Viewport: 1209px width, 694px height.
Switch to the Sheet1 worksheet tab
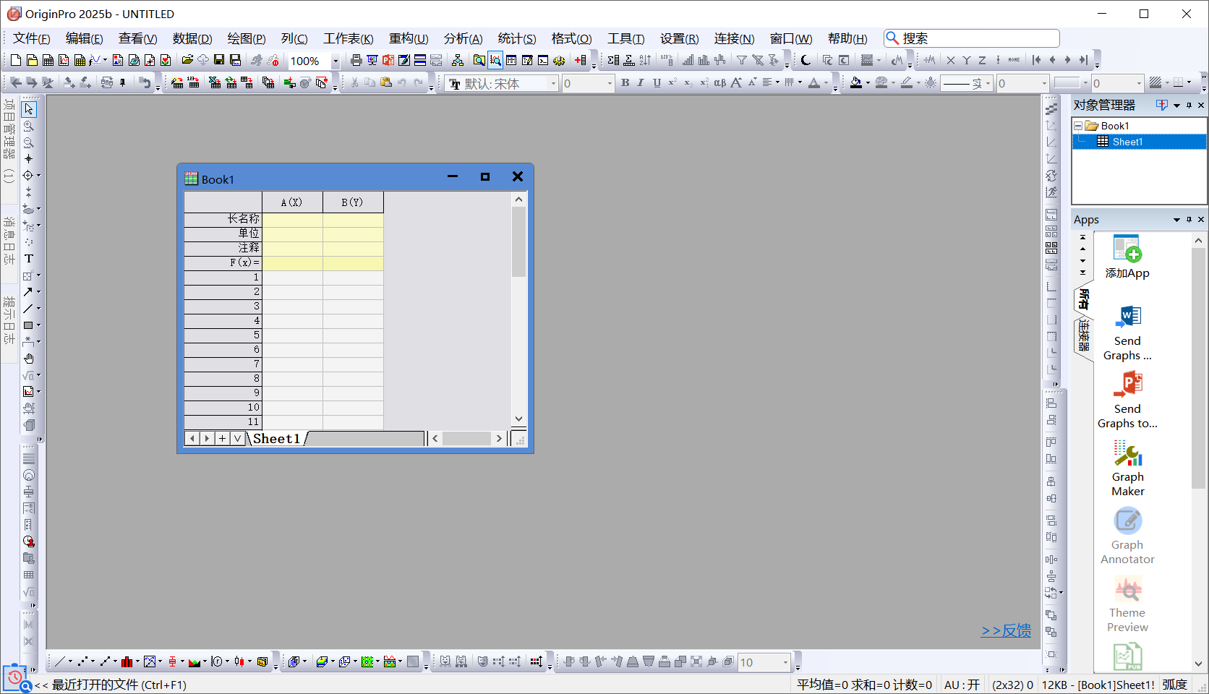tap(276, 439)
